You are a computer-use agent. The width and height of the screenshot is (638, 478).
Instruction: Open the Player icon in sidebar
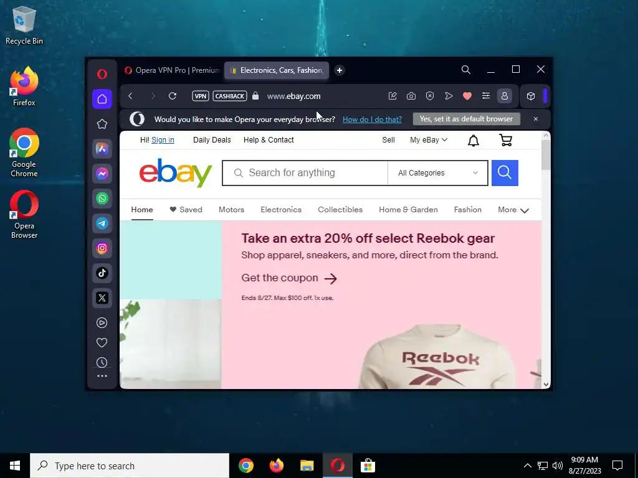(x=102, y=323)
